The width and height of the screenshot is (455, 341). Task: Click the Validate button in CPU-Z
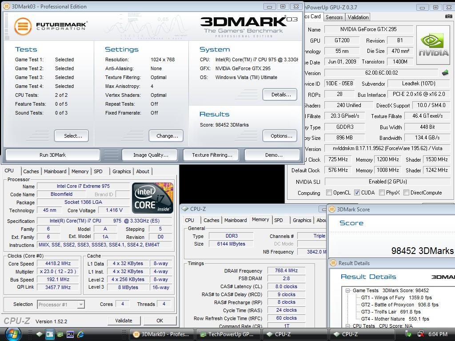(124, 321)
